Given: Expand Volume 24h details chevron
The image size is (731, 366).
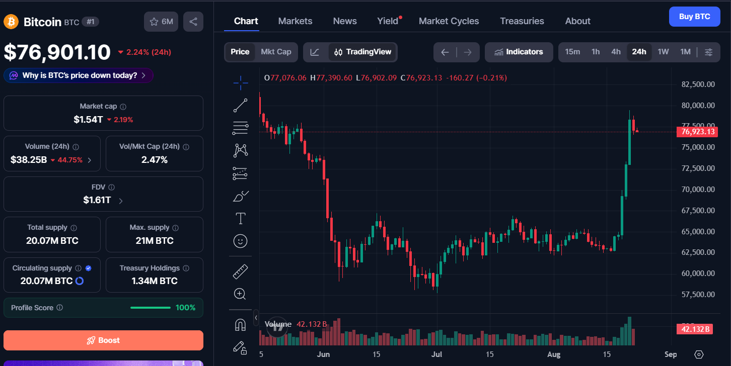Looking at the screenshot, I should click(90, 160).
